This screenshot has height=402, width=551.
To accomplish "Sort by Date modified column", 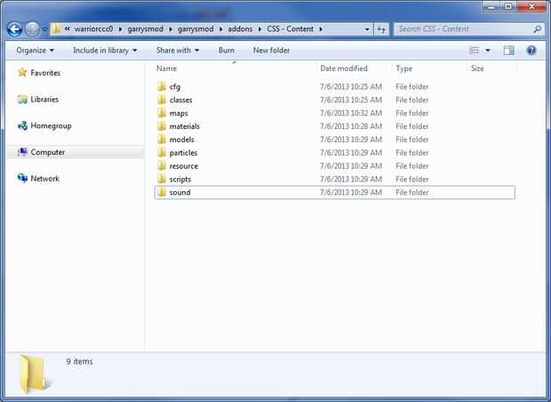I will [344, 68].
